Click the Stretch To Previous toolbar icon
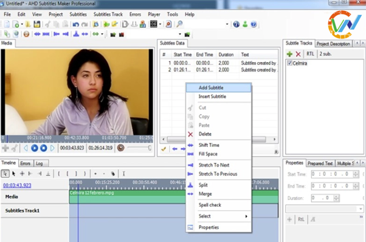Screen dimensions: 366x242 pos(57,34)
